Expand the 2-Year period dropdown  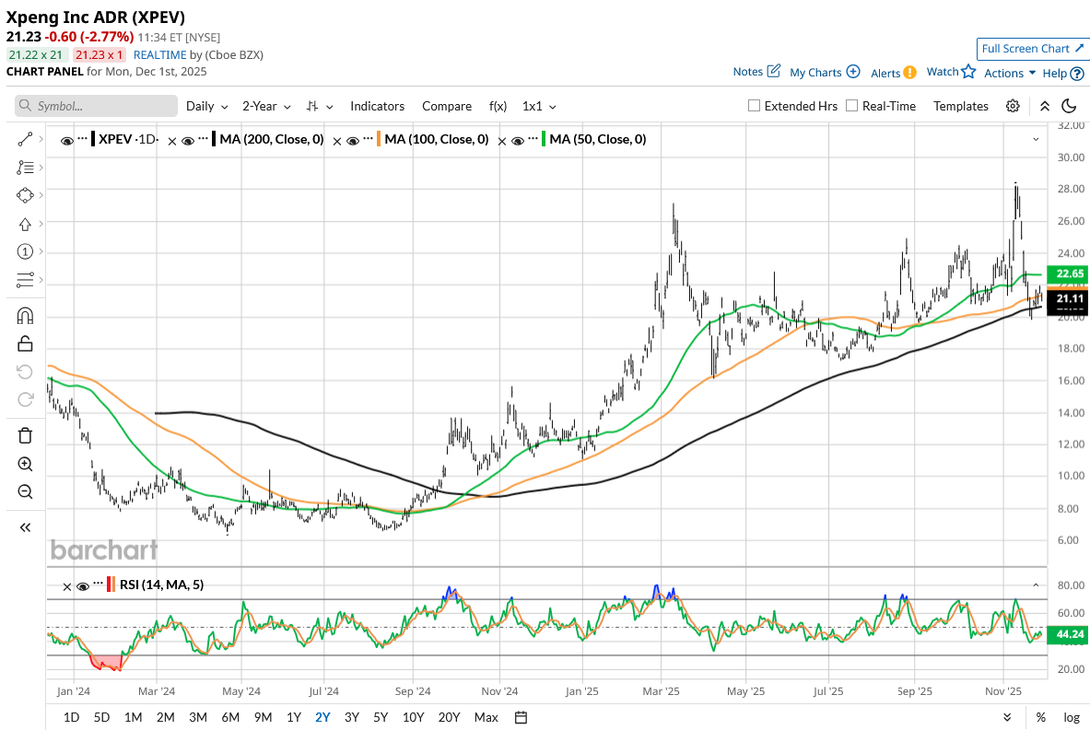pyautogui.click(x=266, y=106)
